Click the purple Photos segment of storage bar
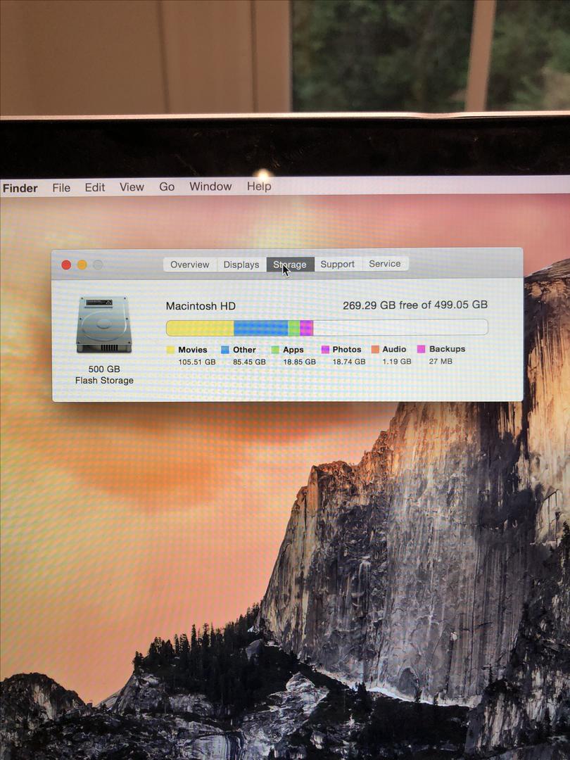The width and height of the screenshot is (570, 760). pyautogui.click(x=306, y=328)
